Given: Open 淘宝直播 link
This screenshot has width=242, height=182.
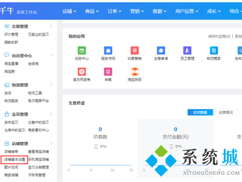Looking at the screenshot, I should 11,64.
